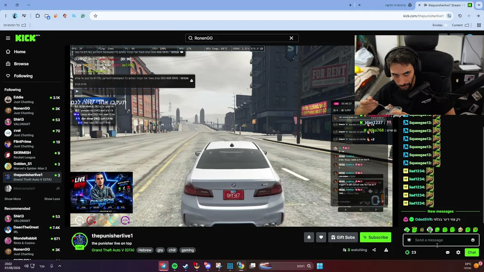Open Golden_S1 Spider-Man 2 channel
The height and width of the screenshot is (272, 484).
coord(32,166)
